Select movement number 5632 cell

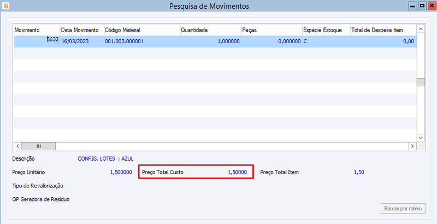pos(37,41)
